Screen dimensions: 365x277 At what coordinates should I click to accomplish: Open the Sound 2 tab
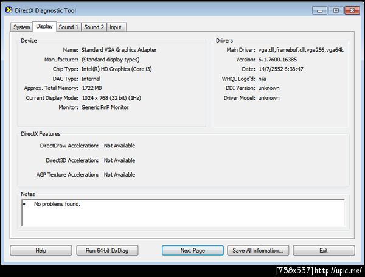click(x=94, y=27)
